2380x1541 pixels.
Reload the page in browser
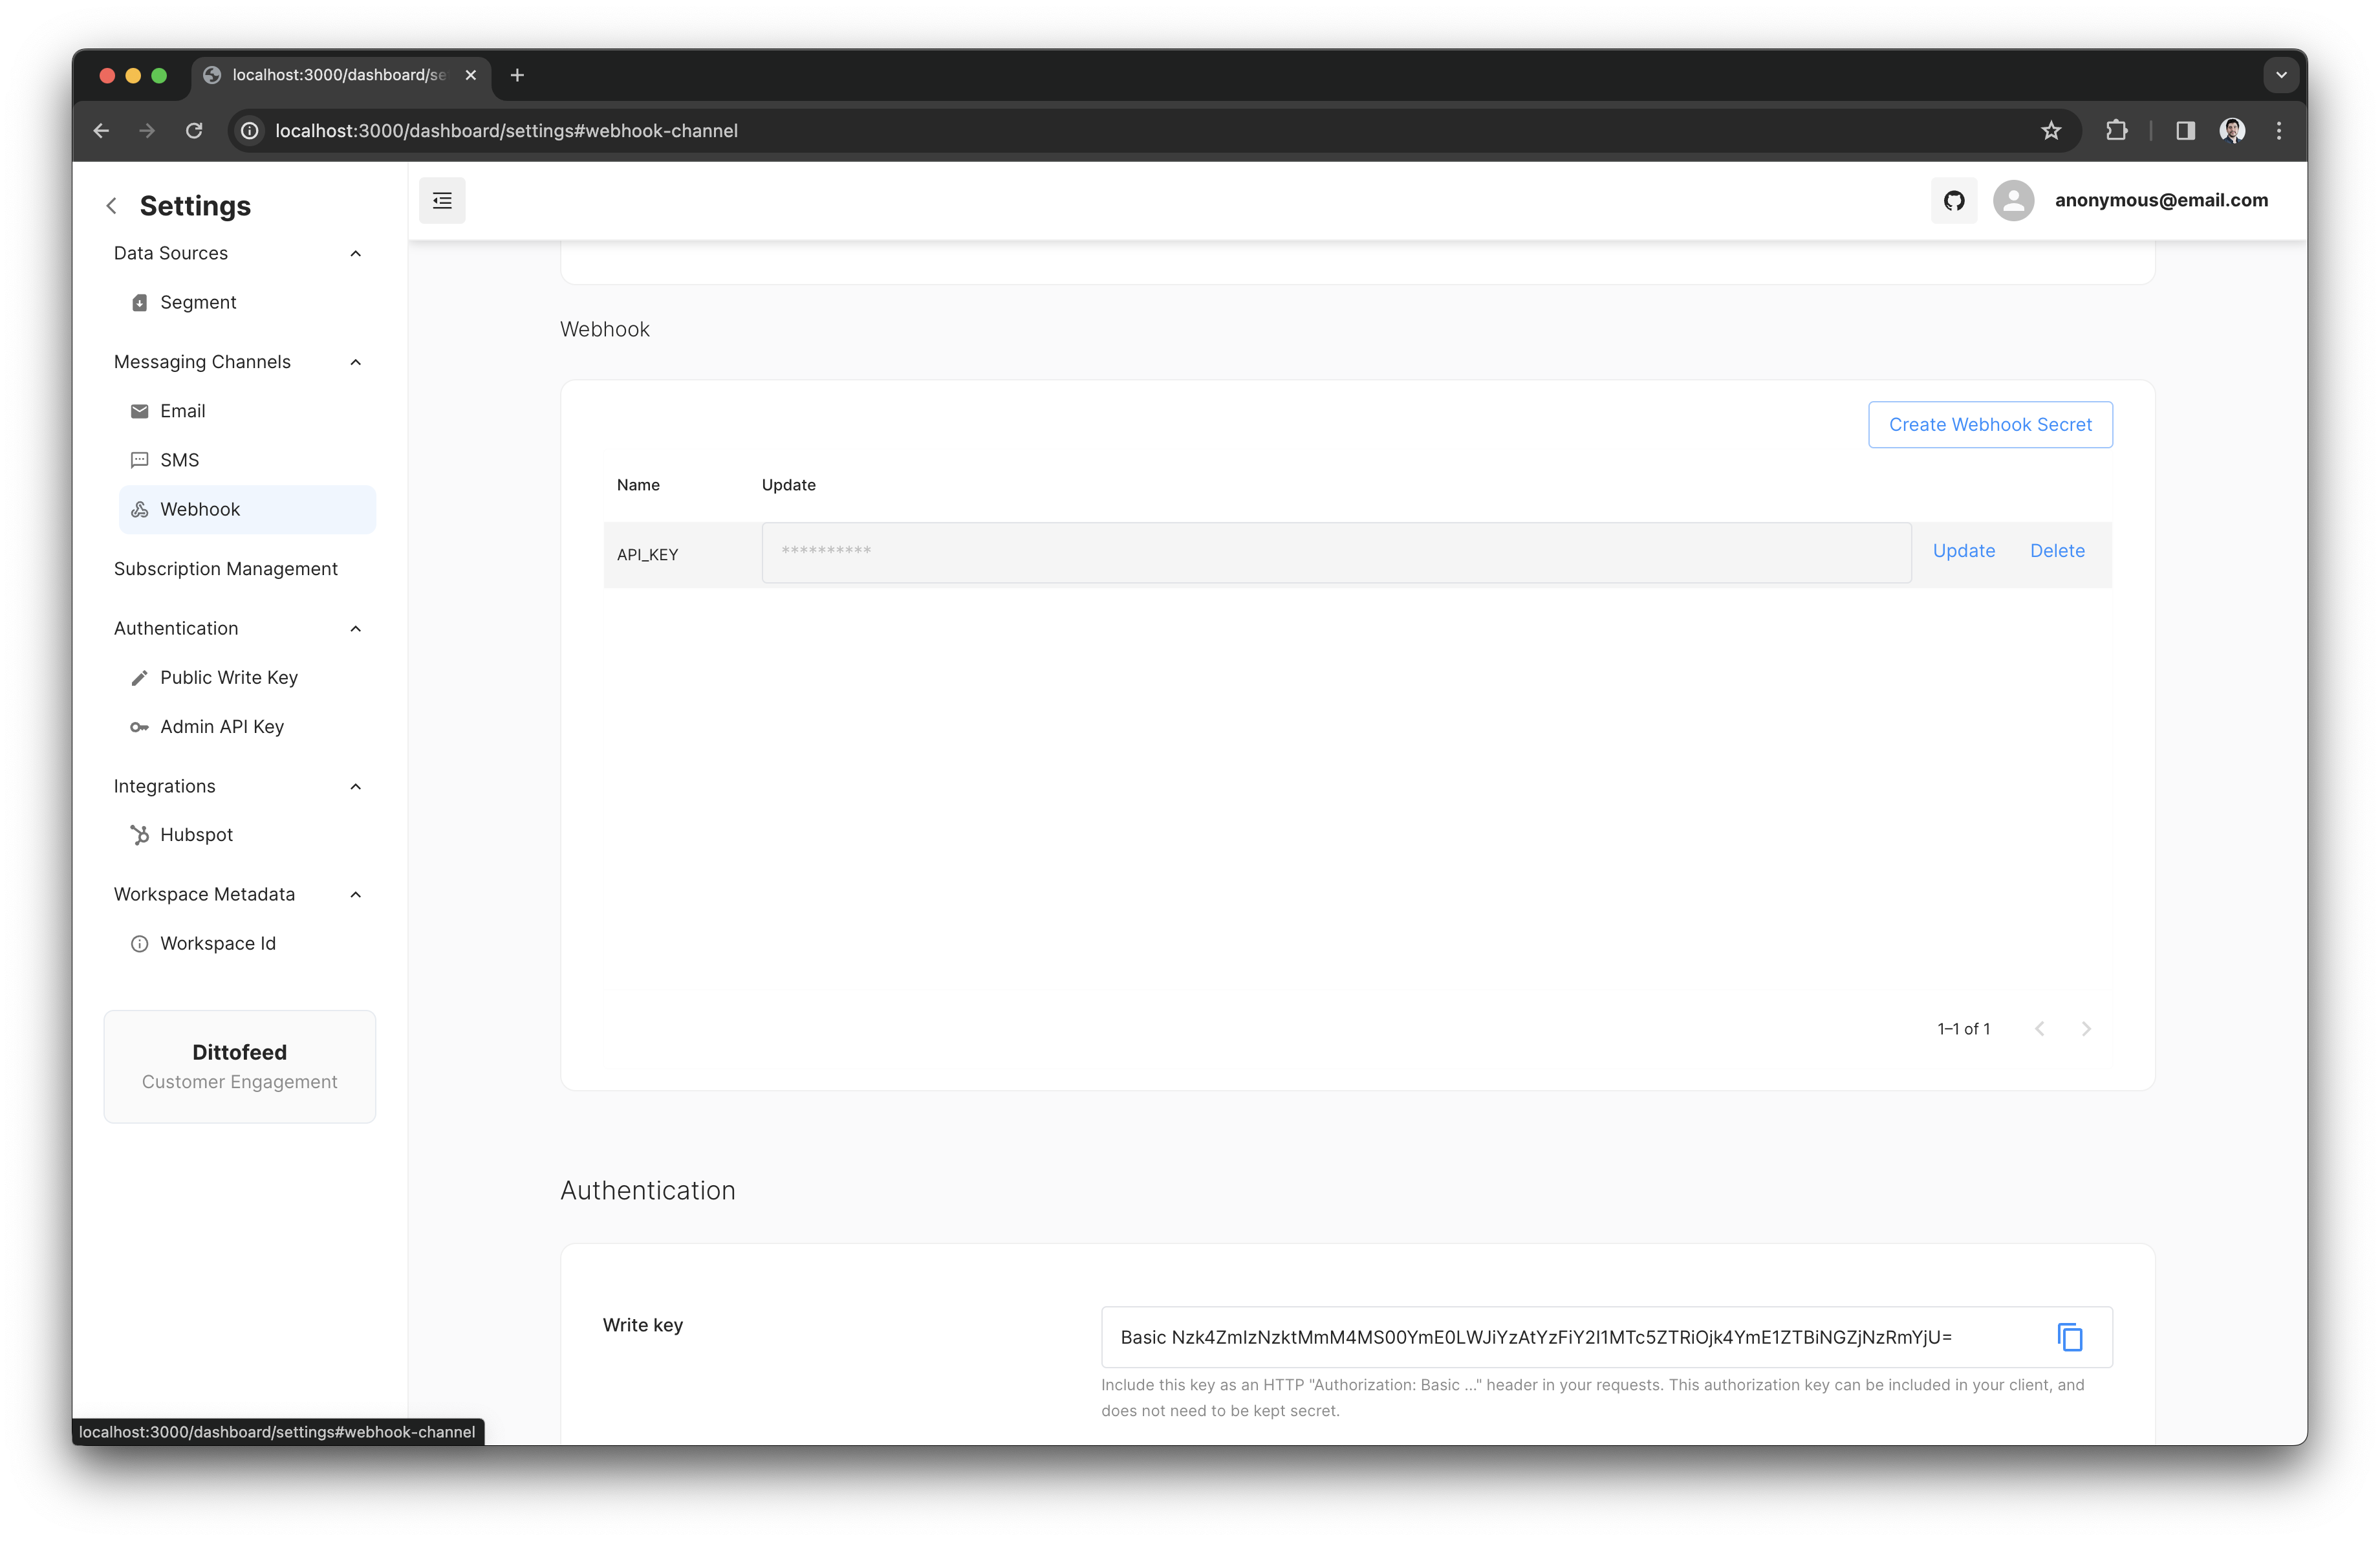point(194,131)
